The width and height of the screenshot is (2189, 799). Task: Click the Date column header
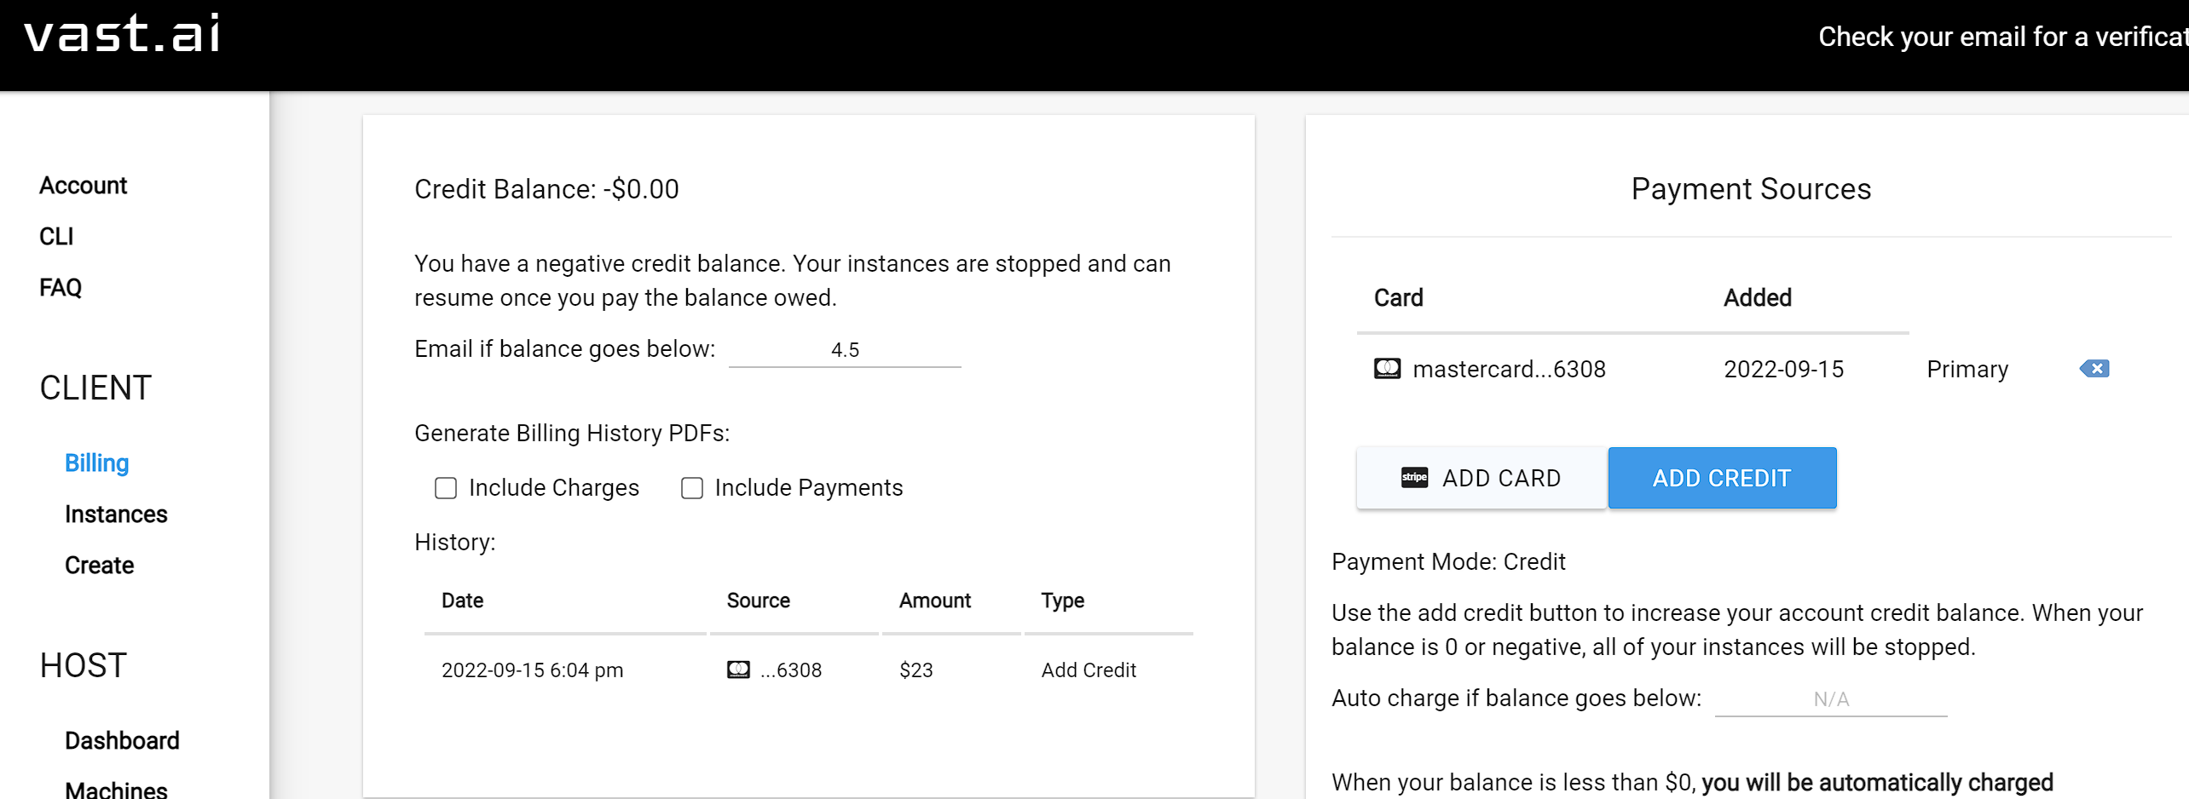coord(463,601)
